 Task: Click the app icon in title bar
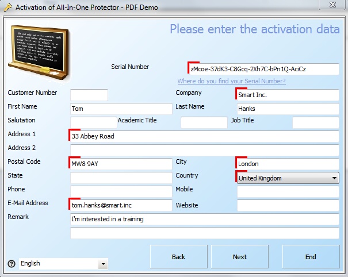[7, 8]
